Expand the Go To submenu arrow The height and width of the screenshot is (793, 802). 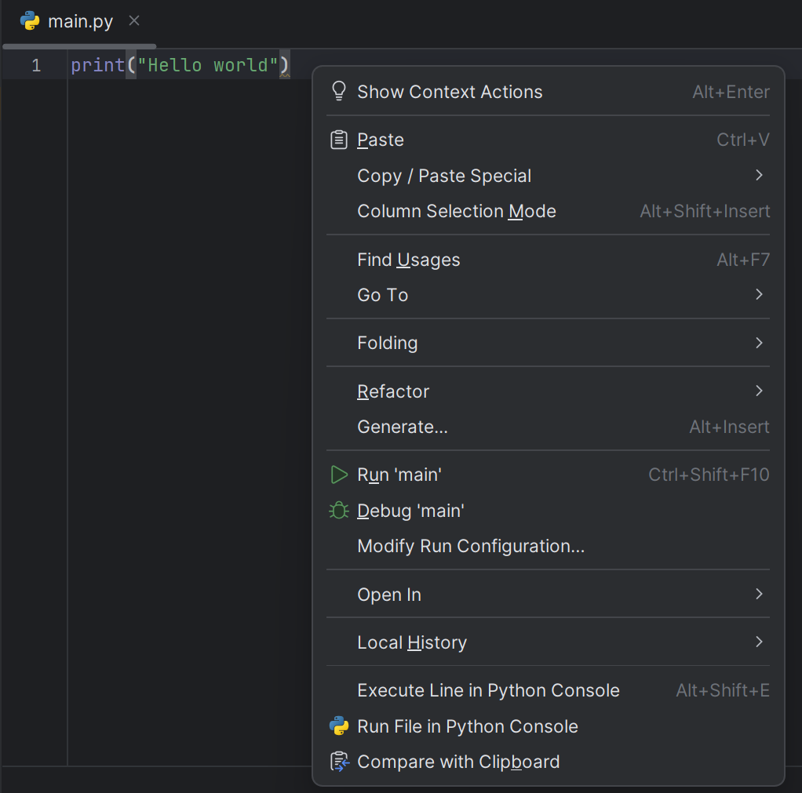[759, 295]
